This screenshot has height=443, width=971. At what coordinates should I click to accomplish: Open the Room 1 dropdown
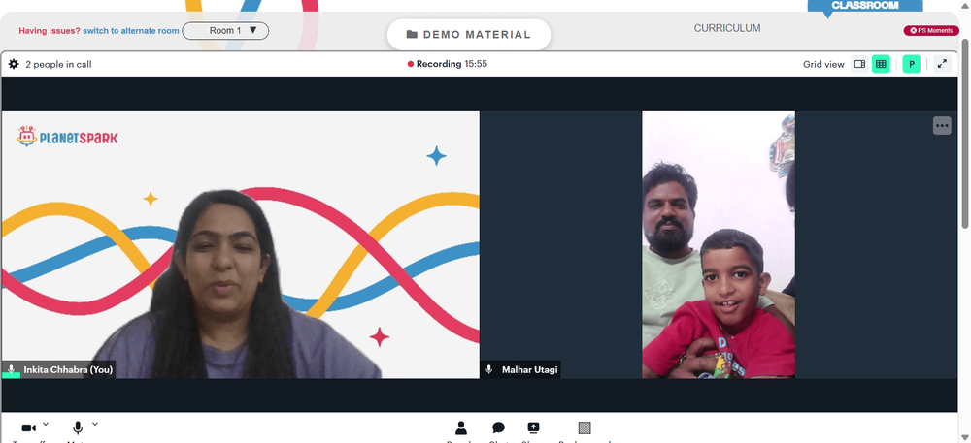225,30
